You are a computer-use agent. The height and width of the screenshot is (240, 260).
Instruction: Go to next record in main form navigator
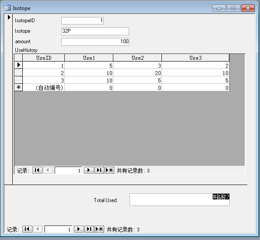tap(79, 229)
